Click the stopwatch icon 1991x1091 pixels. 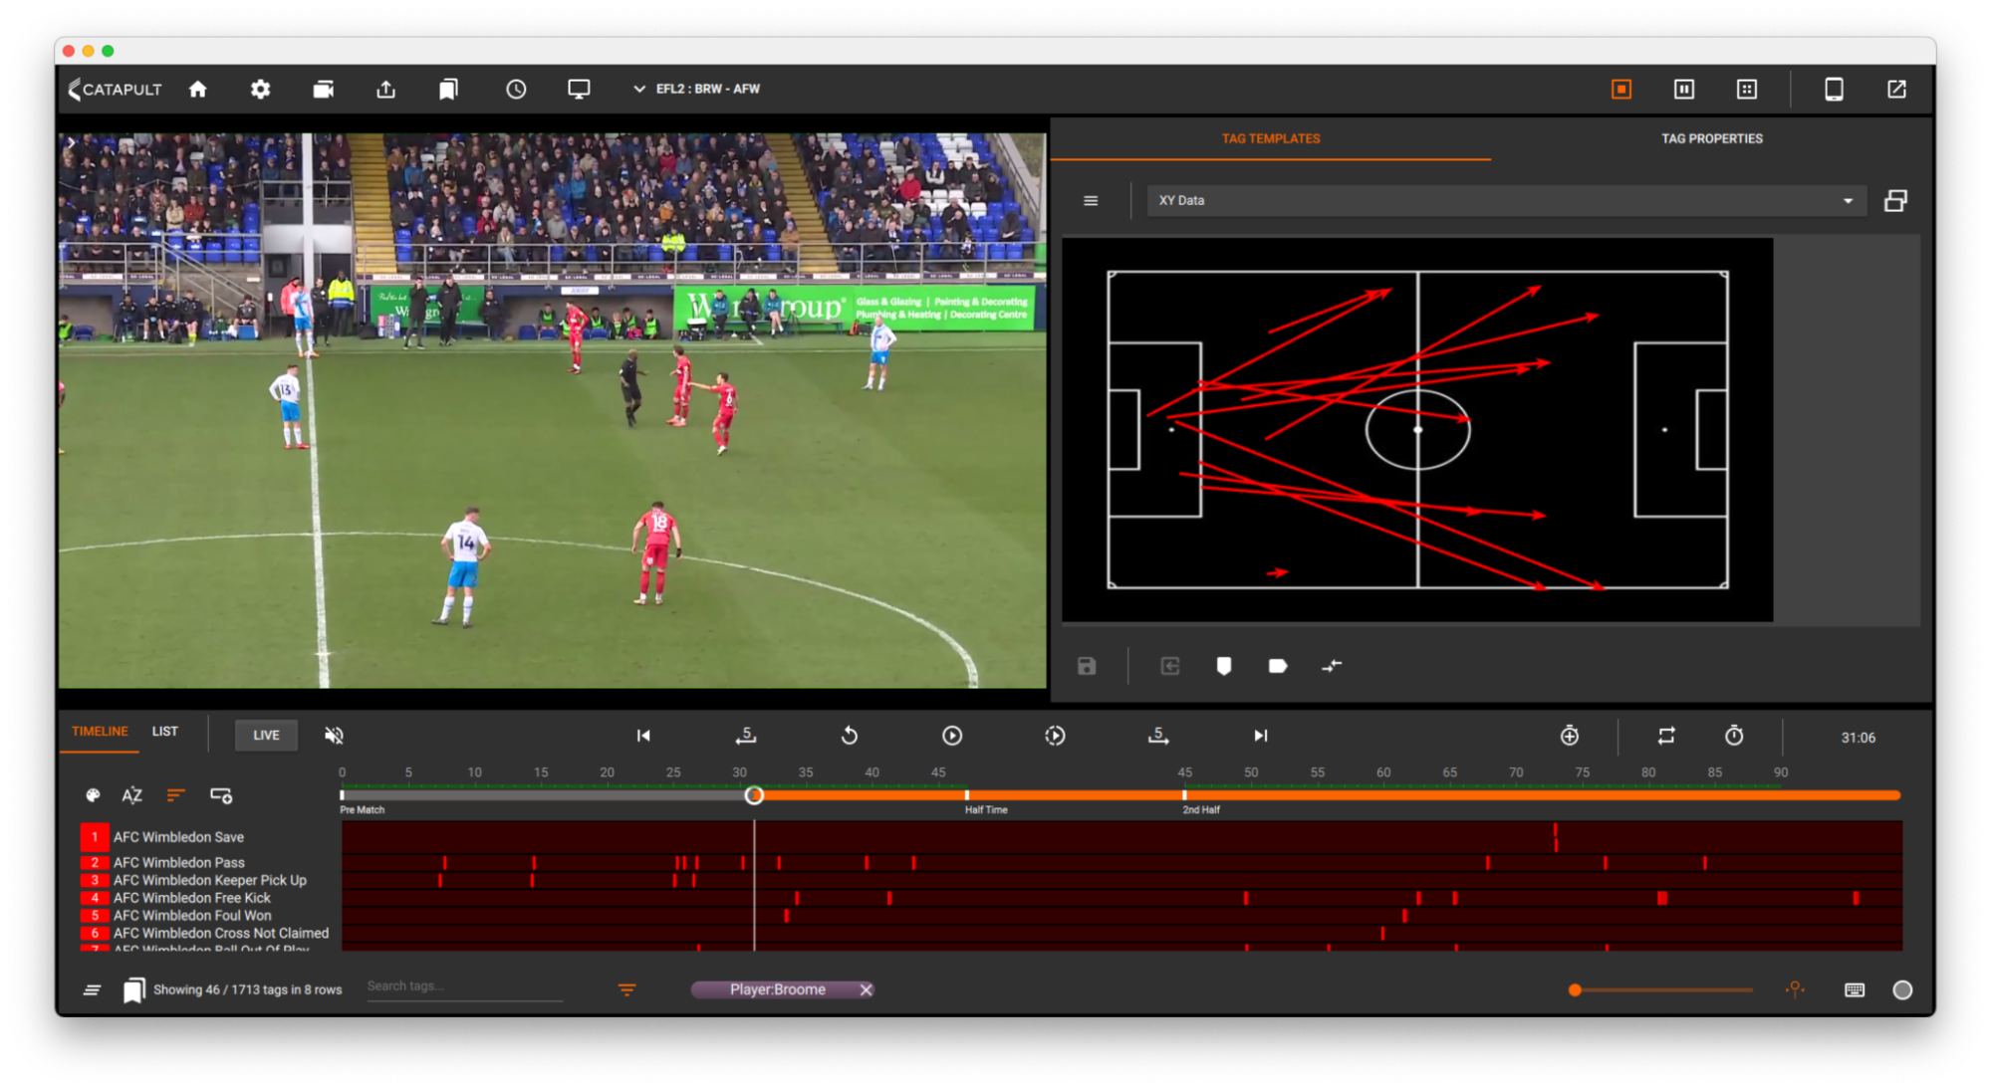[x=1734, y=736]
